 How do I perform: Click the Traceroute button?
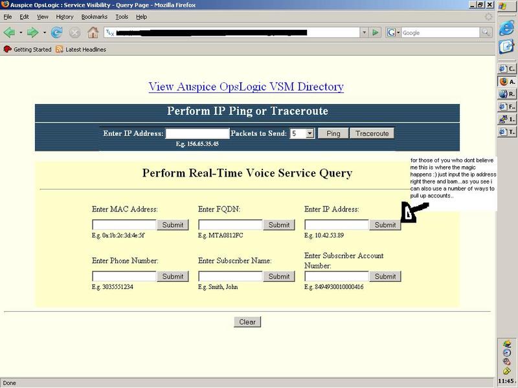372,133
